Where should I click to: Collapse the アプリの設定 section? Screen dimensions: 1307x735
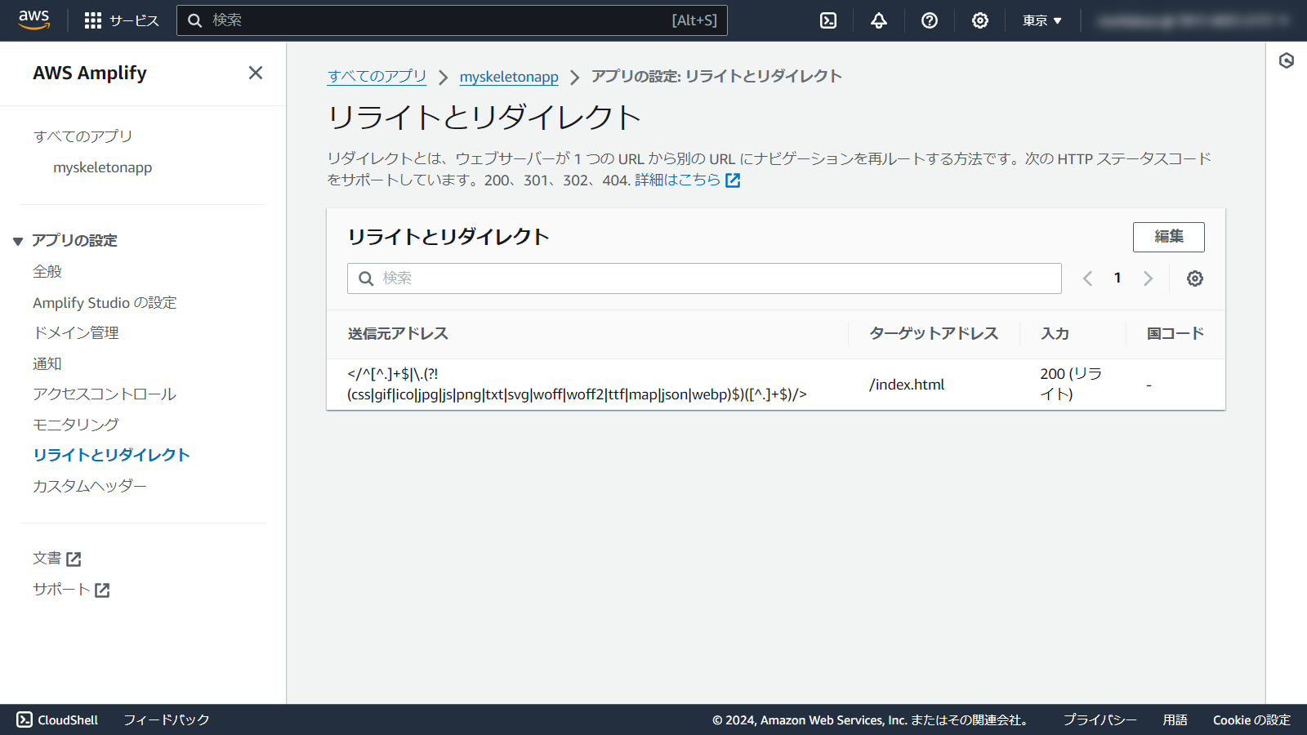(18, 241)
